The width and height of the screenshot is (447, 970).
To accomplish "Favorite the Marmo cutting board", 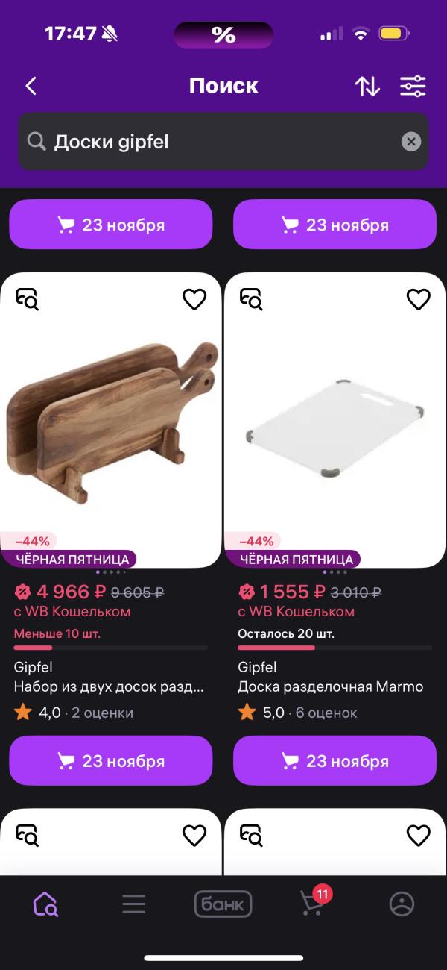I will coord(418,299).
